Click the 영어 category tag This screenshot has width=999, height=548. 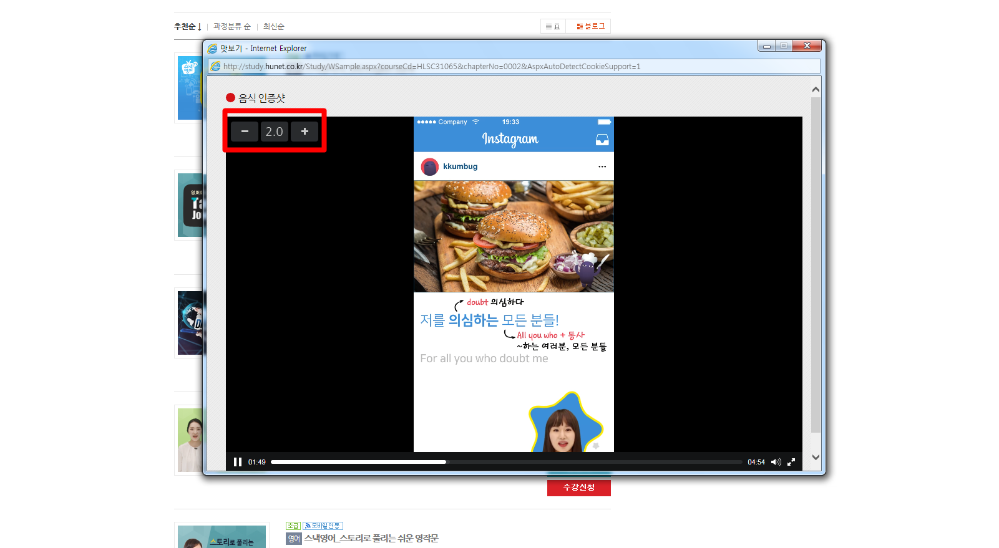(x=294, y=539)
